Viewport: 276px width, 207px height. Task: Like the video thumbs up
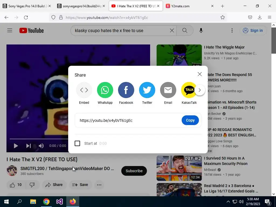pos(16,185)
